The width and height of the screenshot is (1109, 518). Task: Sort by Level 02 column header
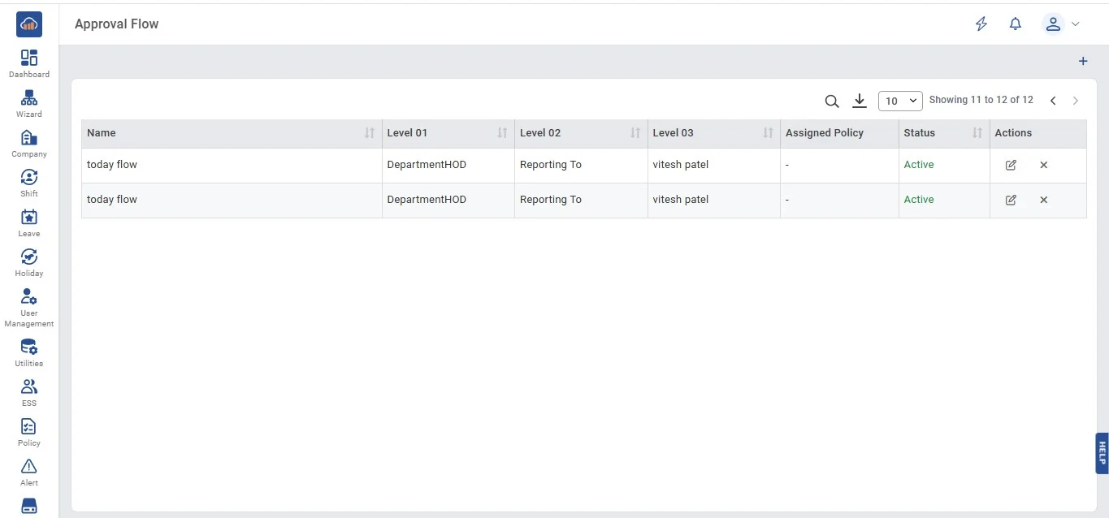click(635, 133)
